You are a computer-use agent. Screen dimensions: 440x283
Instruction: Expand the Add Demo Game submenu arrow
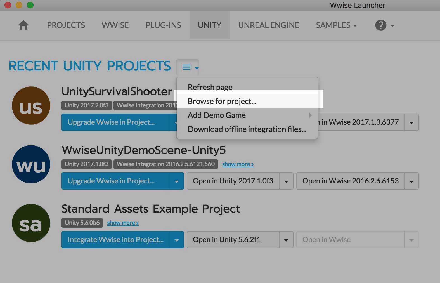(310, 115)
